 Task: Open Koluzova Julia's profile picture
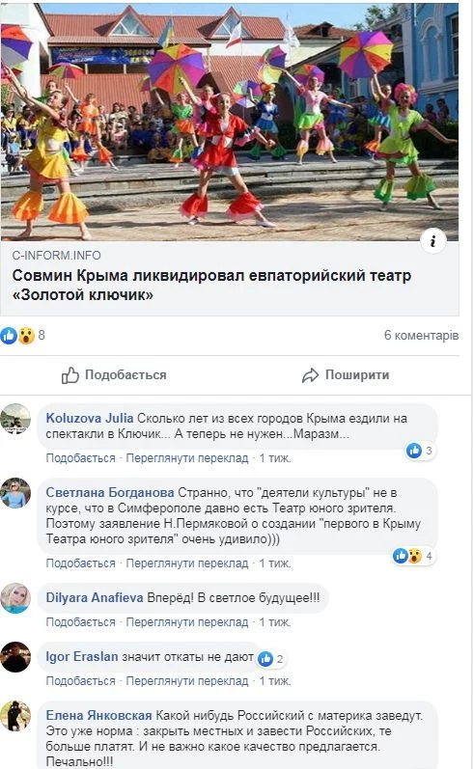click(15, 419)
